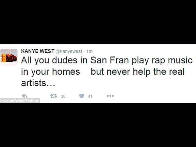Image resolution: width=196 pixels, height=147 pixels.
Task: Click the reply arrow icon
Action: point(24,96)
